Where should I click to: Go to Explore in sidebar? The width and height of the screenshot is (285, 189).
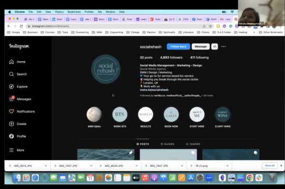19,87
